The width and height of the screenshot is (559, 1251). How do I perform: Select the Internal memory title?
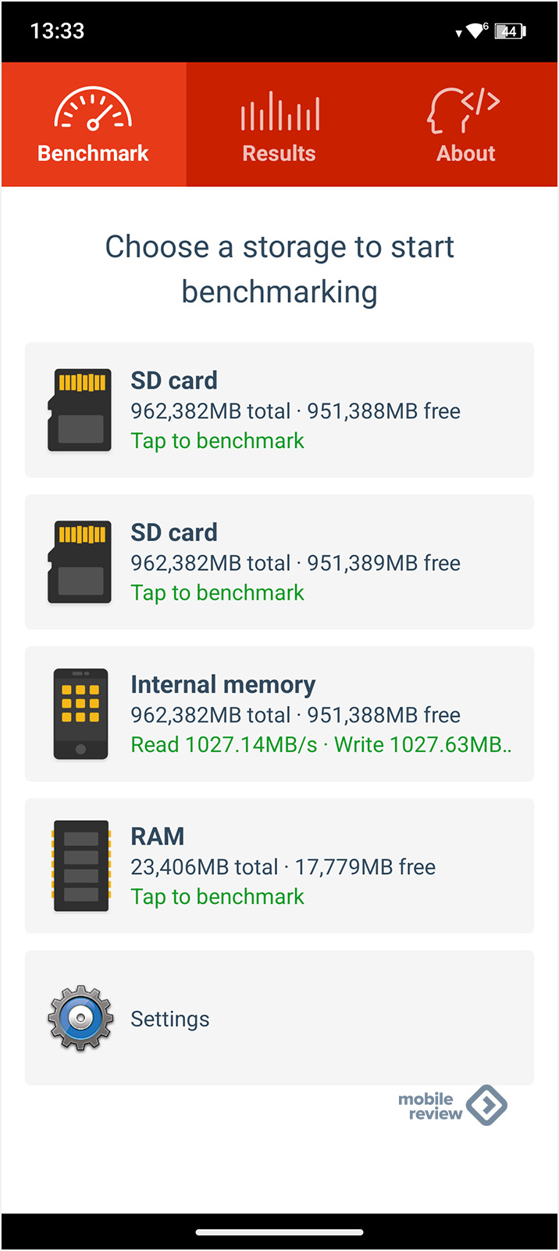click(223, 684)
